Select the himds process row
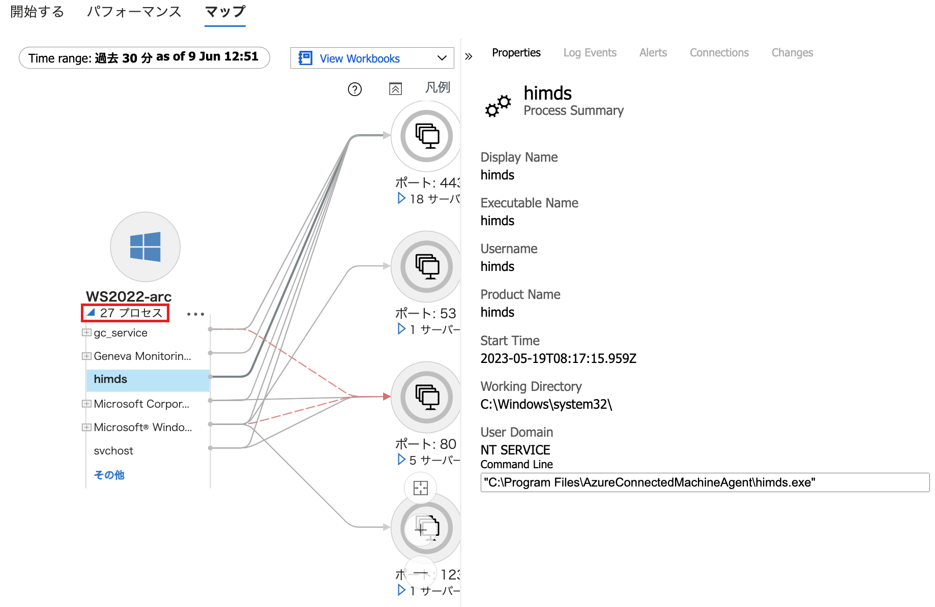Image resolution: width=935 pixels, height=607 pixels. click(x=148, y=380)
